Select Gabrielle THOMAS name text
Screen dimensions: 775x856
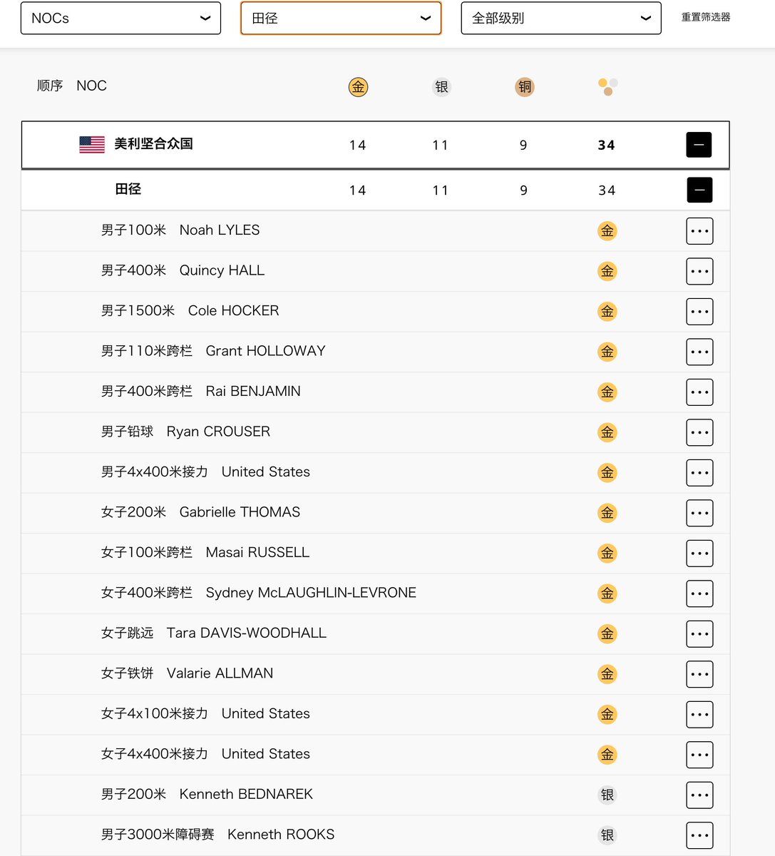[240, 512]
